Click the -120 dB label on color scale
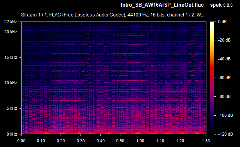The height and width of the screenshot is (147, 240). (x=225, y=134)
